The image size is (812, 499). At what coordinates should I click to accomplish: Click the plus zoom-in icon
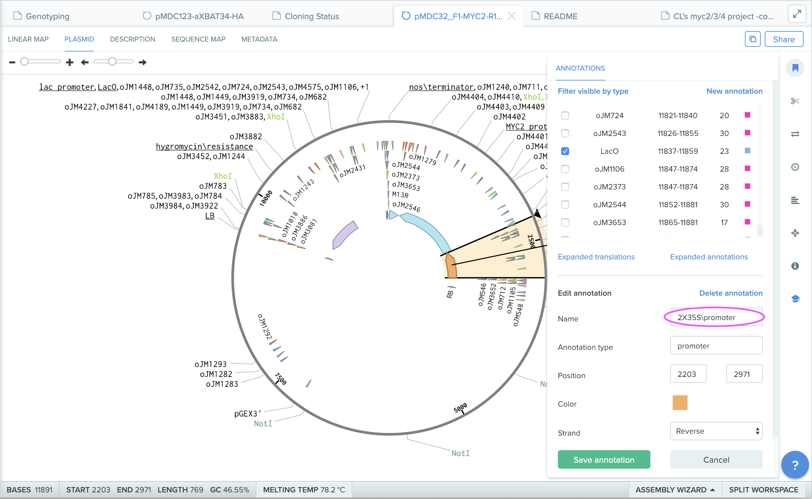tap(69, 62)
